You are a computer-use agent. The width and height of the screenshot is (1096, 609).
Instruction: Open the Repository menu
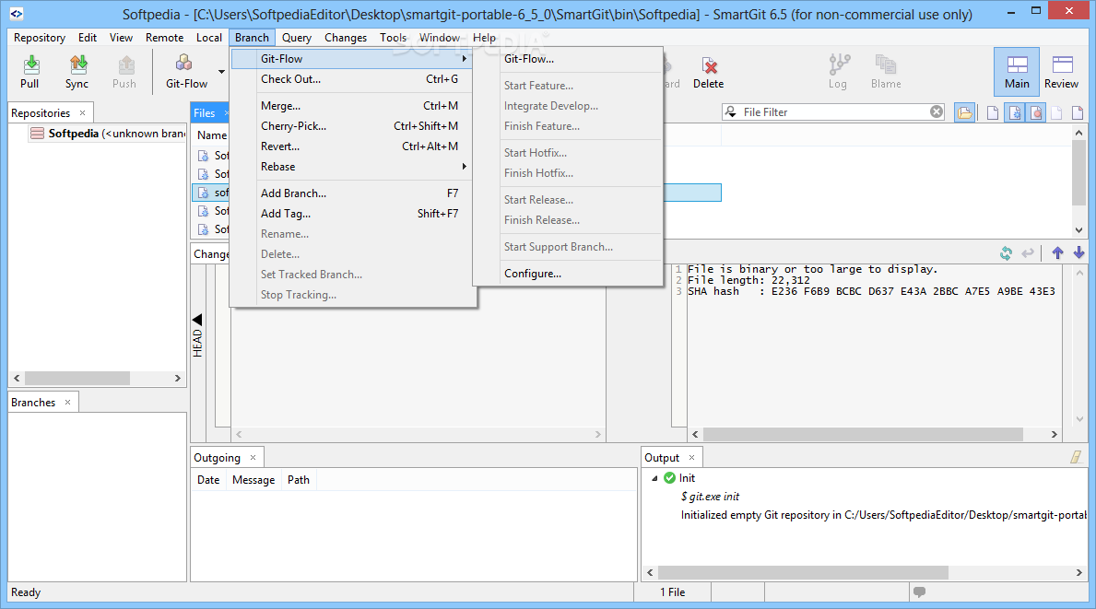tap(39, 38)
